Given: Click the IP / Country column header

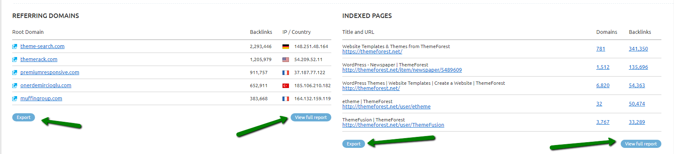Looking at the screenshot, I should pos(297,32).
